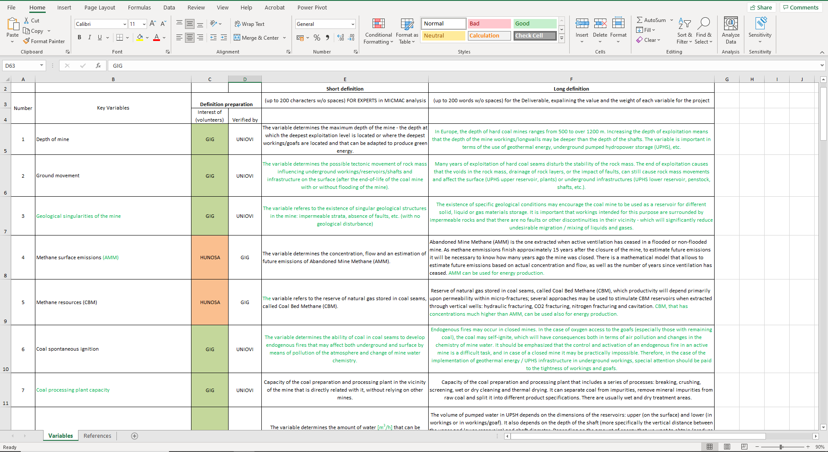Open the Sensitivity label menu

(x=760, y=31)
